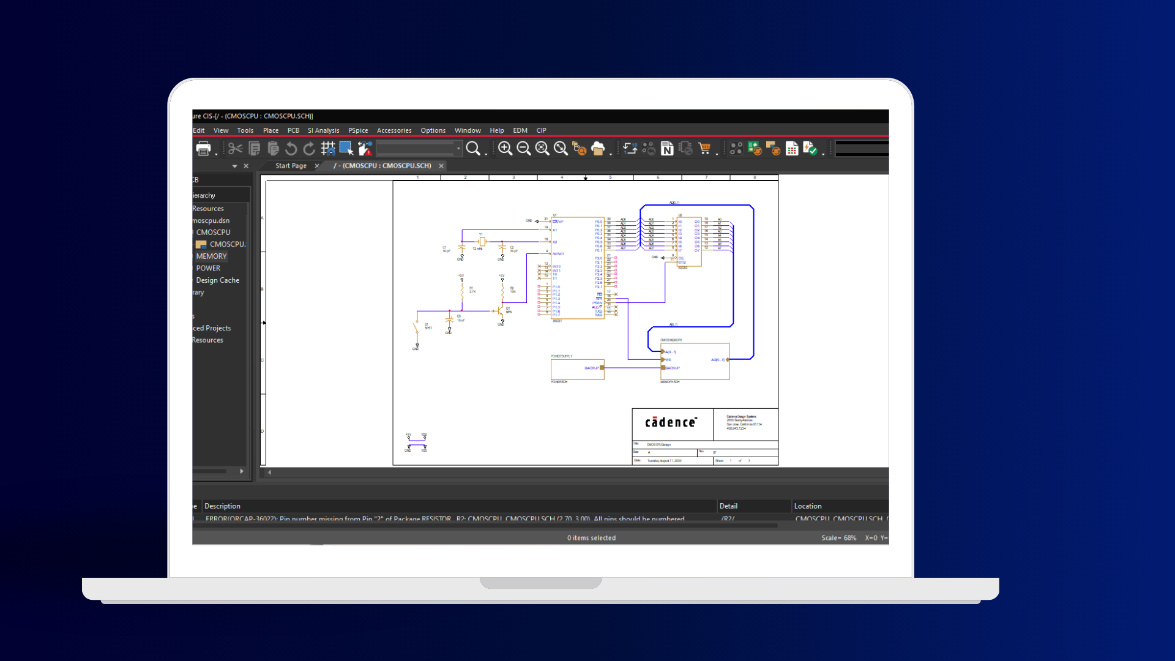
Task: Zoom out of the schematic
Action: pos(524,148)
